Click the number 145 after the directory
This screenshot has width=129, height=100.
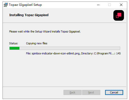118,53
